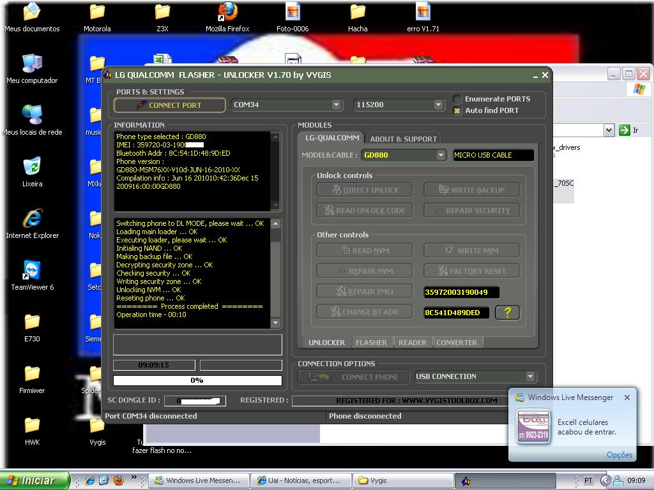Launch Internet Explorer desktop icon
Image resolution: width=654 pixels, height=490 pixels.
(x=32, y=224)
